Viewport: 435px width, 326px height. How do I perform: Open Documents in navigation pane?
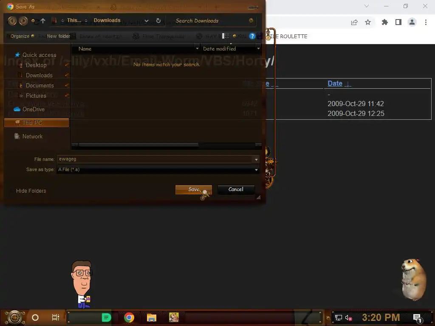coord(40,85)
